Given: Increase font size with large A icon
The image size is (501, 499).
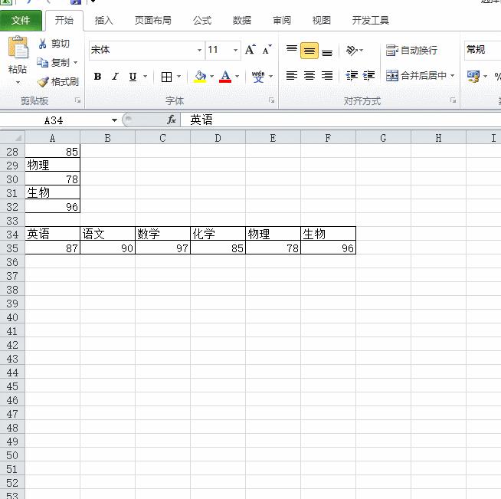Looking at the screenshot, I should pyautogui.click(x=250, y=50).
